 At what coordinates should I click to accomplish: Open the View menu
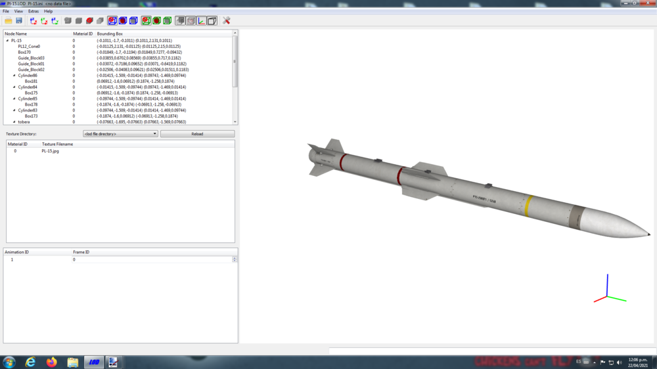[x=18, y=11]
